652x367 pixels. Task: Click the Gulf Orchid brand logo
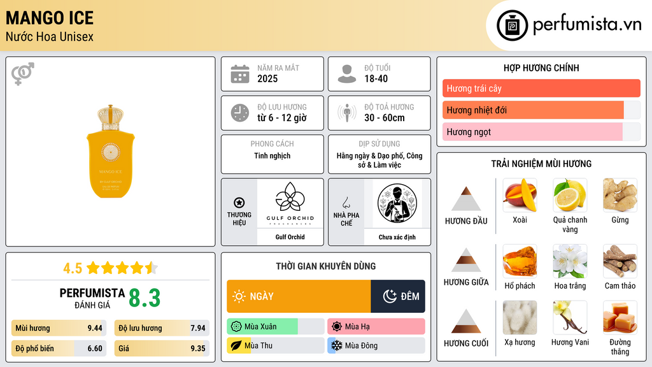[290, 203]
